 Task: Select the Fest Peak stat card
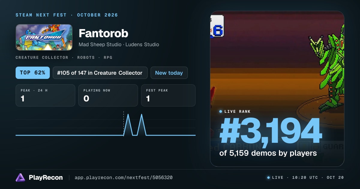(x=168, y=95)
